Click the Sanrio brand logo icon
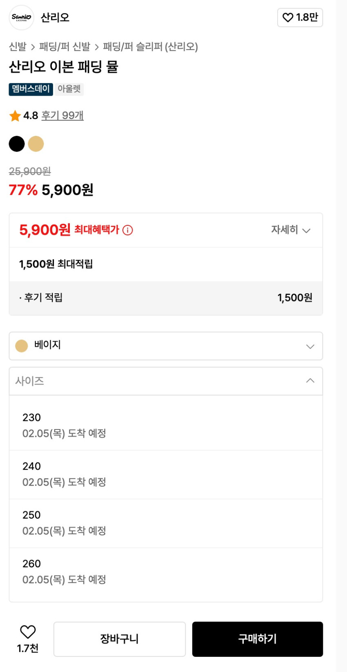This screenshot has width=347, height=672. (21, 18)
